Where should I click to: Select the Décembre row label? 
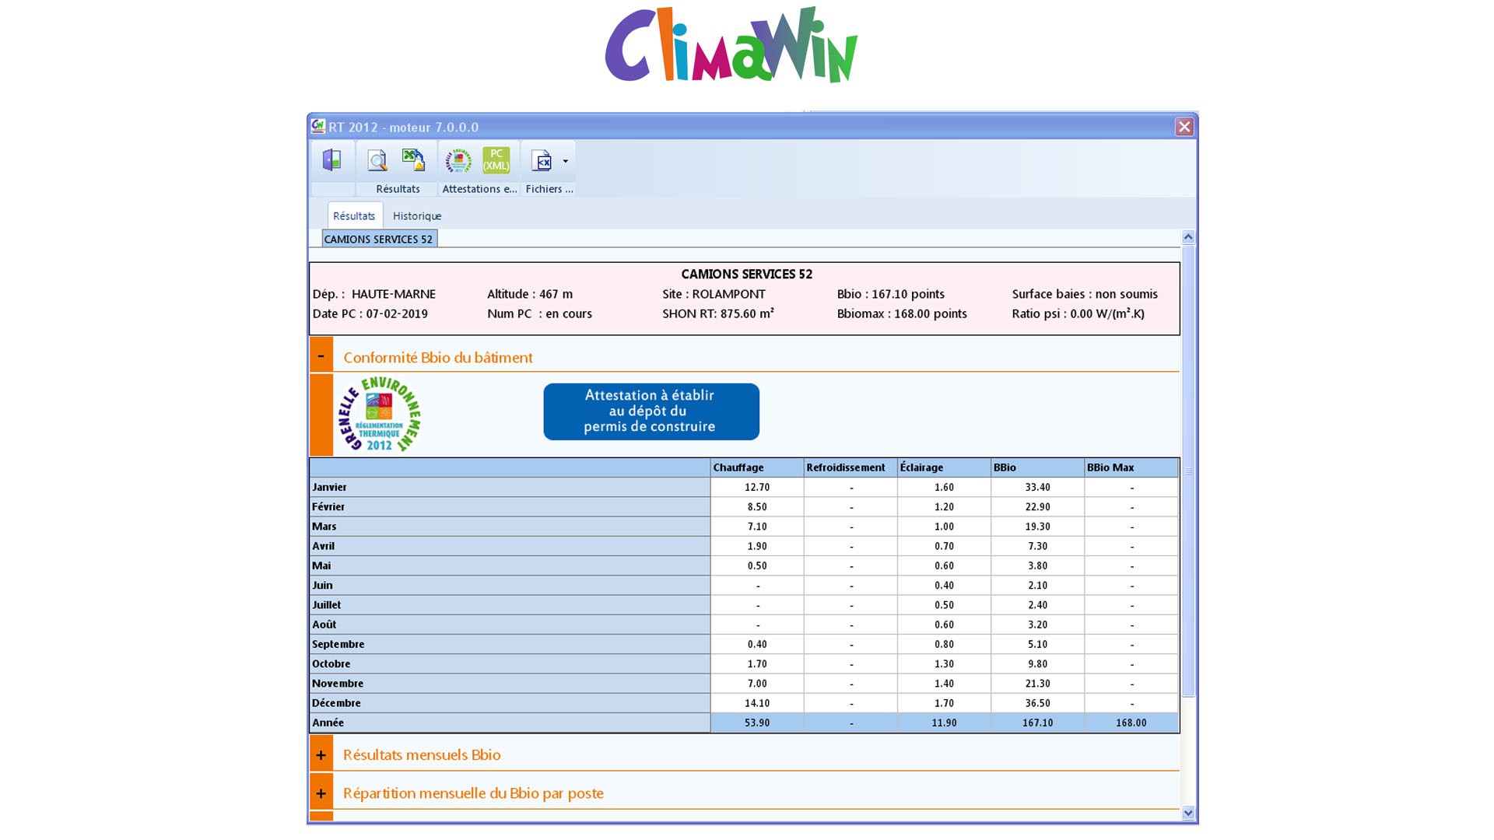(x=510, y=703)
